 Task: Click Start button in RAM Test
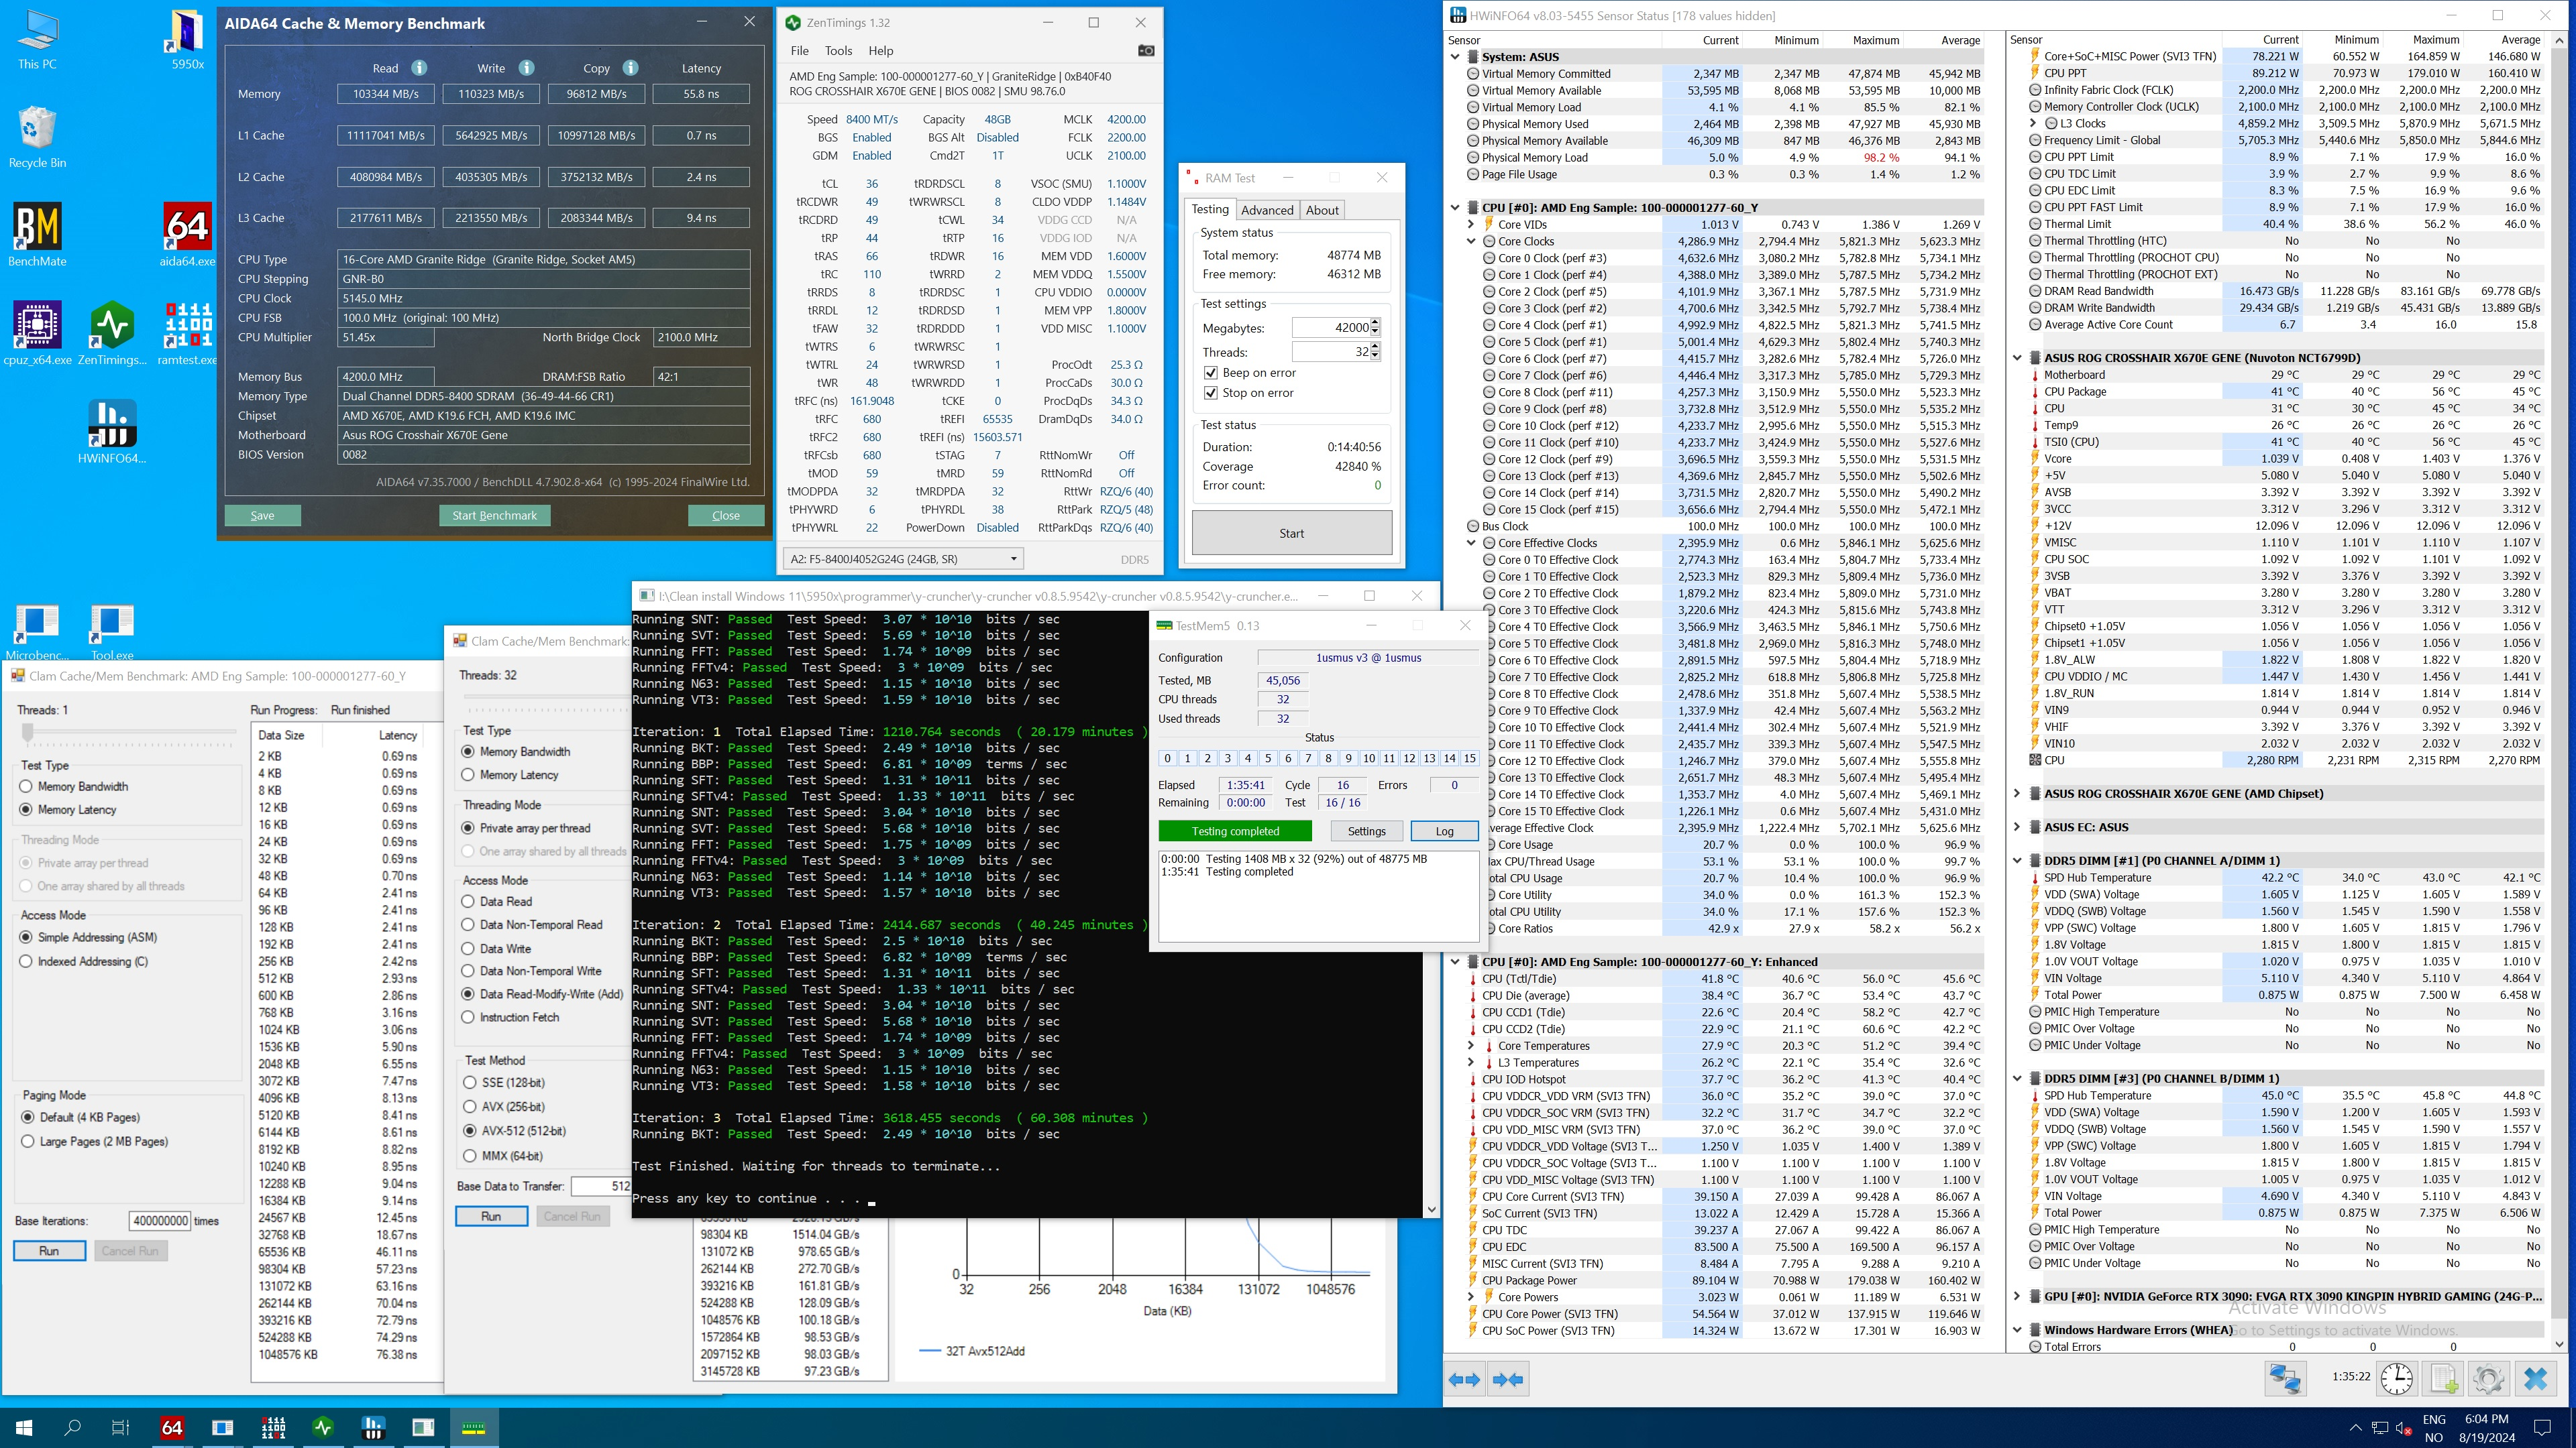[x=1291, y=533]
